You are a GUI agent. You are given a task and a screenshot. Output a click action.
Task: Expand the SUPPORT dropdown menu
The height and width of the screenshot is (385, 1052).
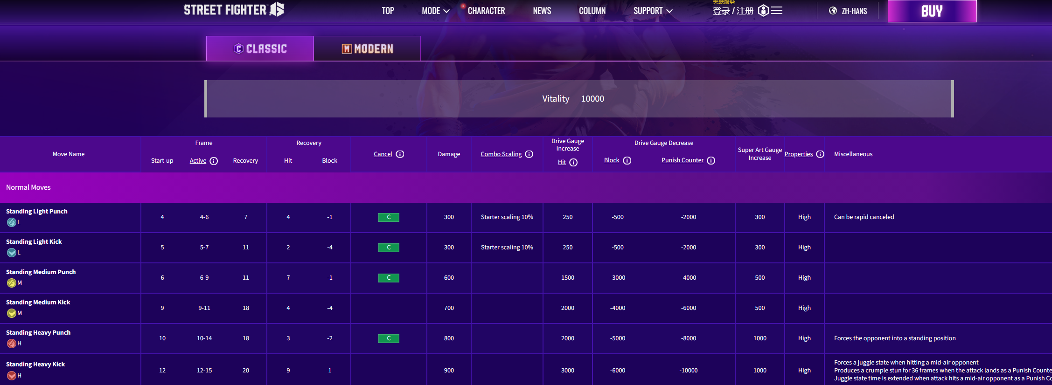(x=652, y=11)
